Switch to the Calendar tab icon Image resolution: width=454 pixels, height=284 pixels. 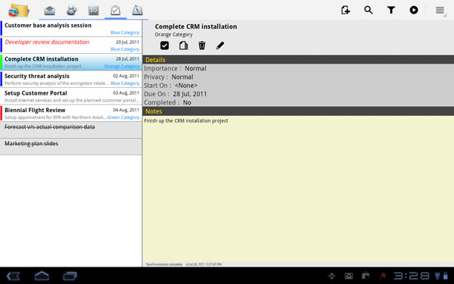click(94, 11)
